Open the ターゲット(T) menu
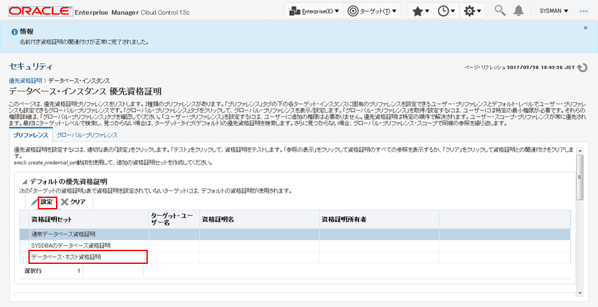 click(372, 11)
